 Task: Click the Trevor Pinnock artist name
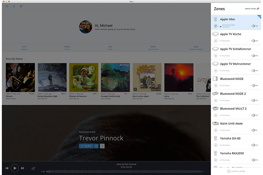pyautogui.click(x=101, y=138)
